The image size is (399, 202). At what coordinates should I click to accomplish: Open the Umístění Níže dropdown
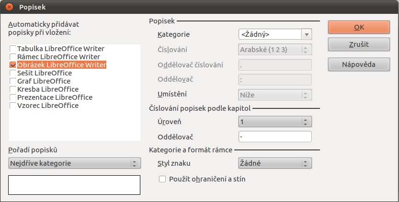(x=275, y=95)
